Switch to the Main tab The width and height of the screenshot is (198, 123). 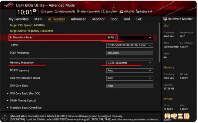tap(38, 19)
